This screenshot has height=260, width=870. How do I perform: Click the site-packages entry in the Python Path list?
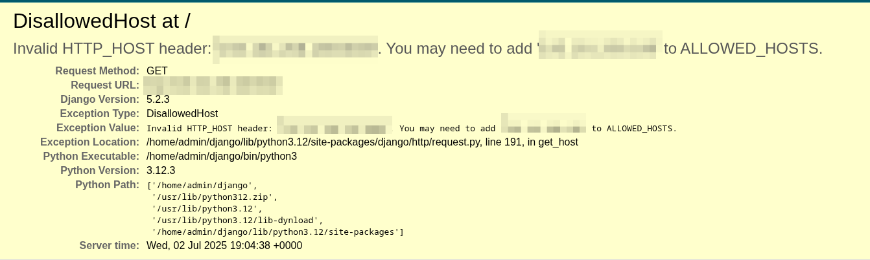pyautogui.click(x=277, y=232)
